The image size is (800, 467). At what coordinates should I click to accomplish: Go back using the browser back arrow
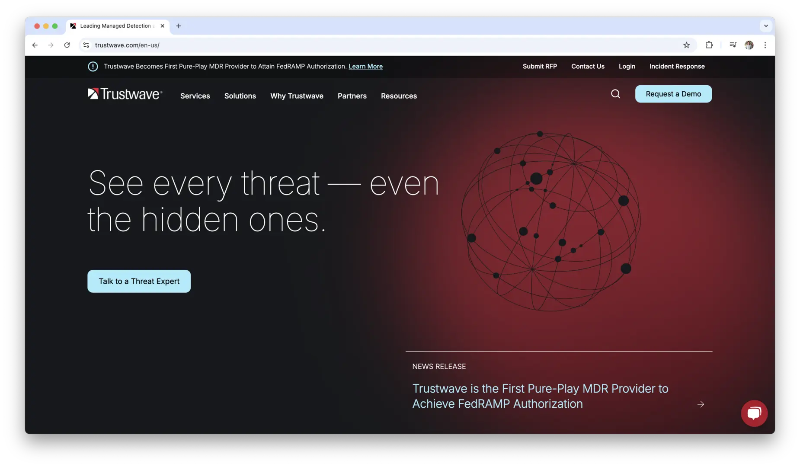(x=35, y=45)
